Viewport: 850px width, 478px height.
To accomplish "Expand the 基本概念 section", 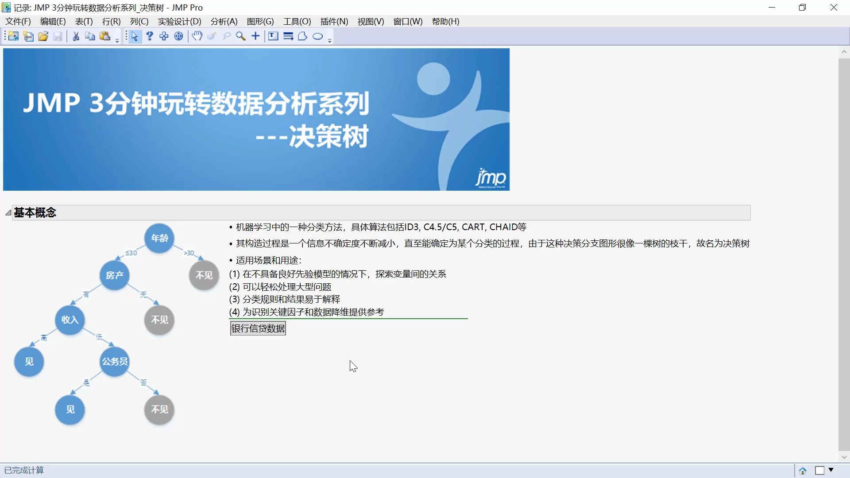I will 8,212.
